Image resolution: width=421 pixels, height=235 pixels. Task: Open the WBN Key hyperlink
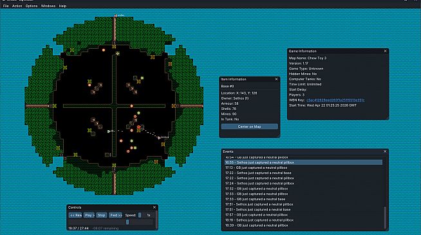[335, 100]
